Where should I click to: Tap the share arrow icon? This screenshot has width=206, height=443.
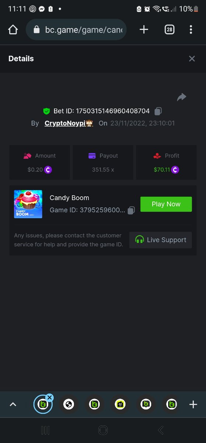point(182,97)
